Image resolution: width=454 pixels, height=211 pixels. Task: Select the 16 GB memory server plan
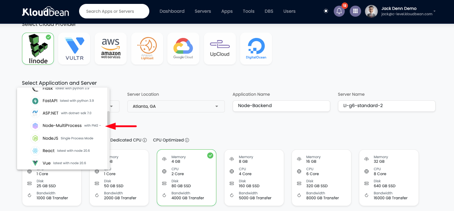point(321,177)
